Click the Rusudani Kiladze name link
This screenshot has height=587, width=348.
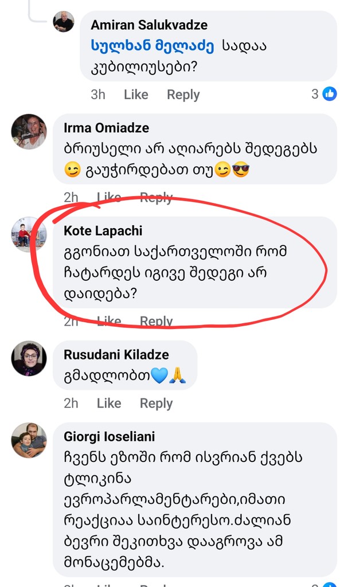pos(116,355)
